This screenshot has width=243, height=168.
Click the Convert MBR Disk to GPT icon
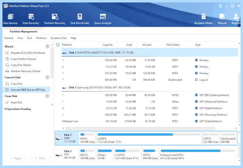click(7, 89)
